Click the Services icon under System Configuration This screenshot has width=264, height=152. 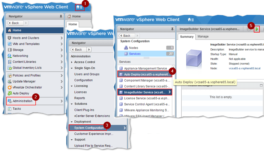click(x=126, y=54)
